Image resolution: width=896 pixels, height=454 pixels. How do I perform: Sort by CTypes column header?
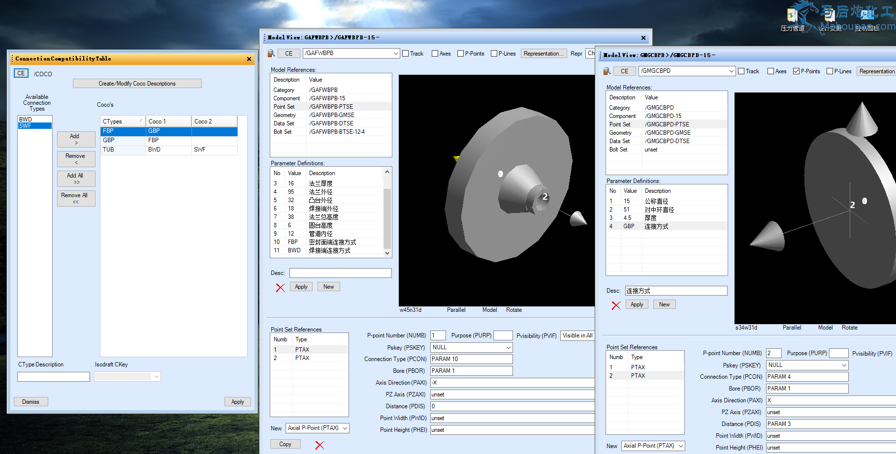123,121
